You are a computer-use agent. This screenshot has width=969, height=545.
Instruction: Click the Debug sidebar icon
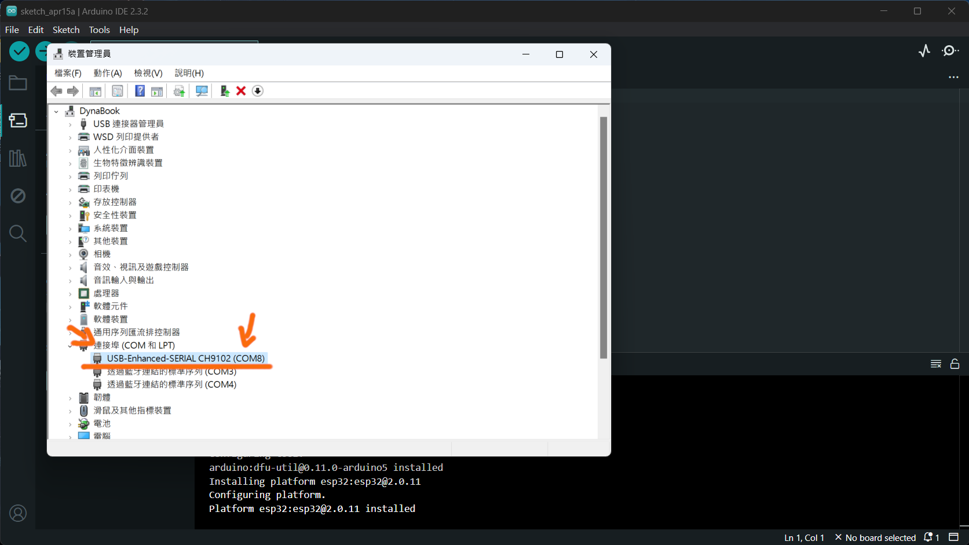coord(18,196)
